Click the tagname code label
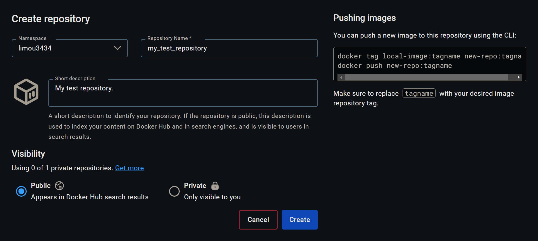This screenshot has height=241, width=538. pos(419,93)
